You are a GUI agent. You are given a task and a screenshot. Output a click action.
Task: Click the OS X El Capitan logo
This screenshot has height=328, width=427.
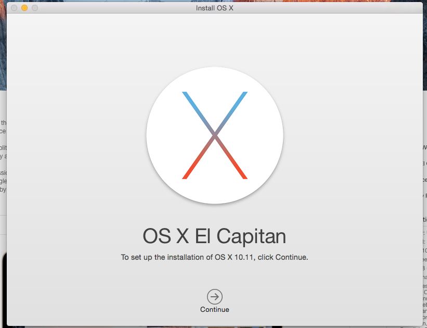[x=215, y=135]
